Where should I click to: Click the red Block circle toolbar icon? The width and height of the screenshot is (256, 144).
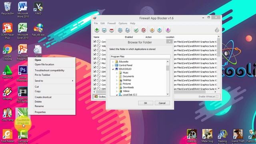click(x=144, y=30)
